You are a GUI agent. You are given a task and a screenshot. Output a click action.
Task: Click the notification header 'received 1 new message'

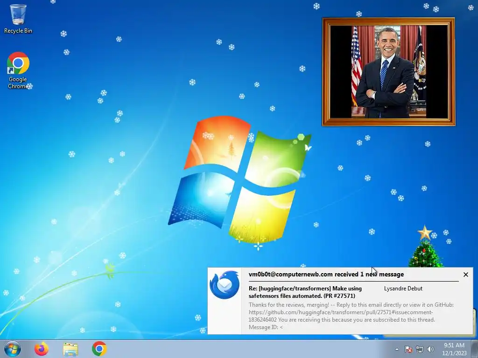click(326, 274)
